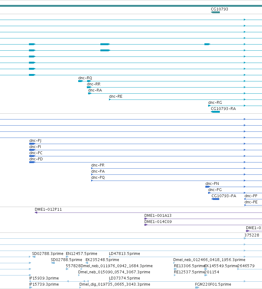Select the dnc-PR protein label
The width and height of the screenshot is (262, 289).
point(98,165)
